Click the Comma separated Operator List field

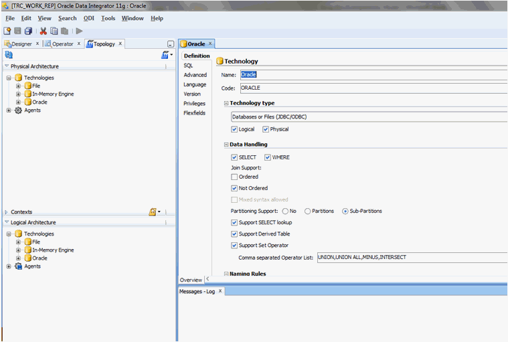pos(412,258)
